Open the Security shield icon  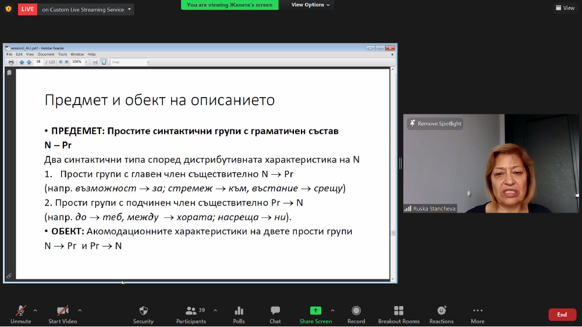coord(143,311)
